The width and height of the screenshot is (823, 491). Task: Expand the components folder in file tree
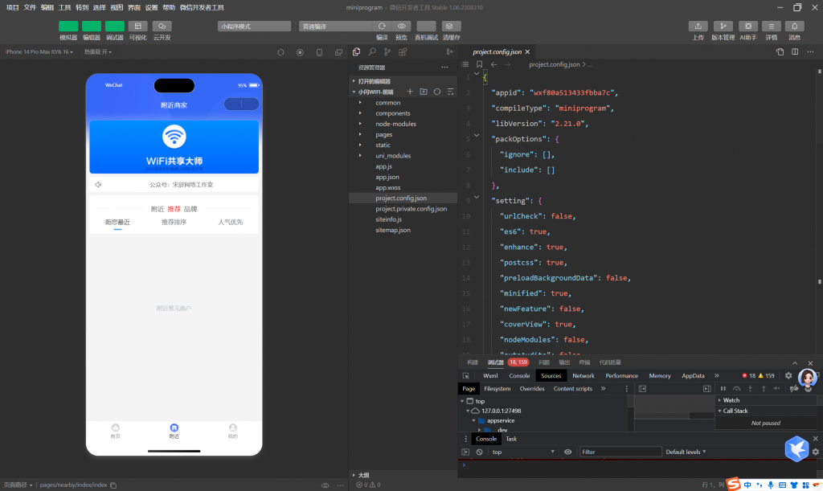click(392, 113)
